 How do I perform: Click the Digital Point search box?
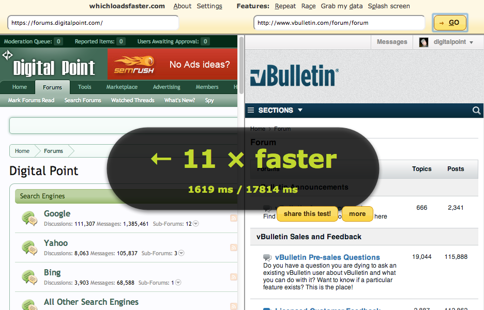click(124, 126)
